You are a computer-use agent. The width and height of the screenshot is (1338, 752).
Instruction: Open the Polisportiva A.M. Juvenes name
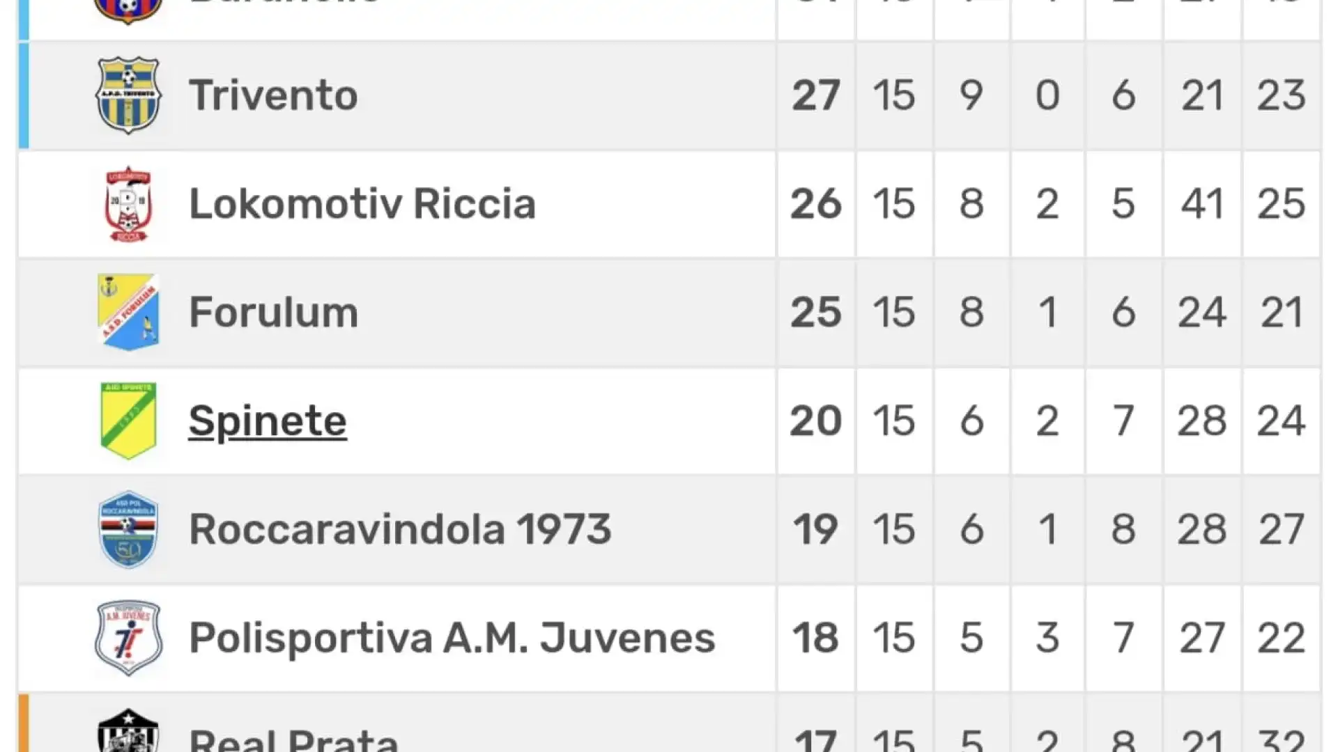452,639
